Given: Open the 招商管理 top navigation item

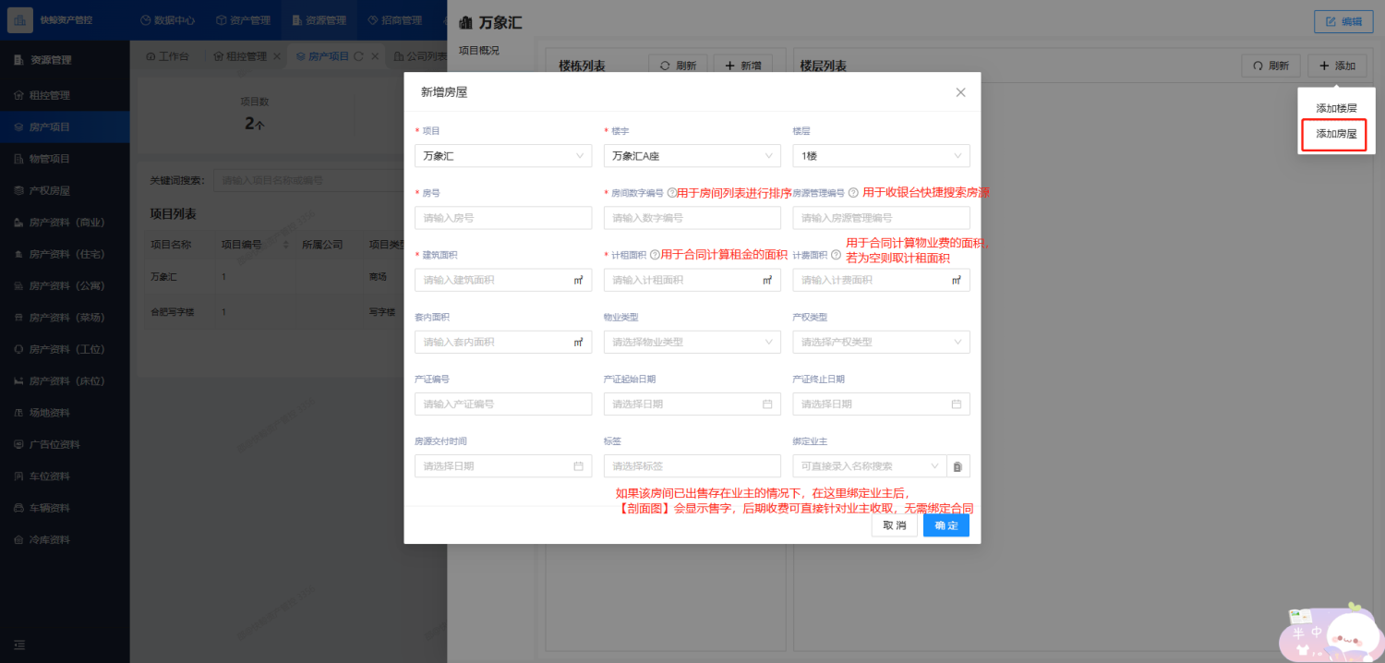Looking at the screenshot, I should click(394, 20).
